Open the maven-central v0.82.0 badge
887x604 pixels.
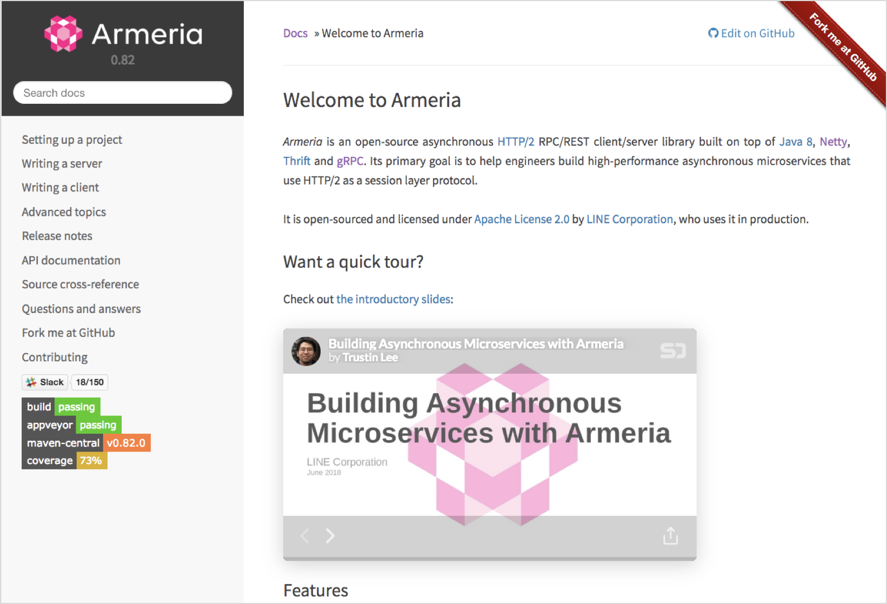click(86, 443)
